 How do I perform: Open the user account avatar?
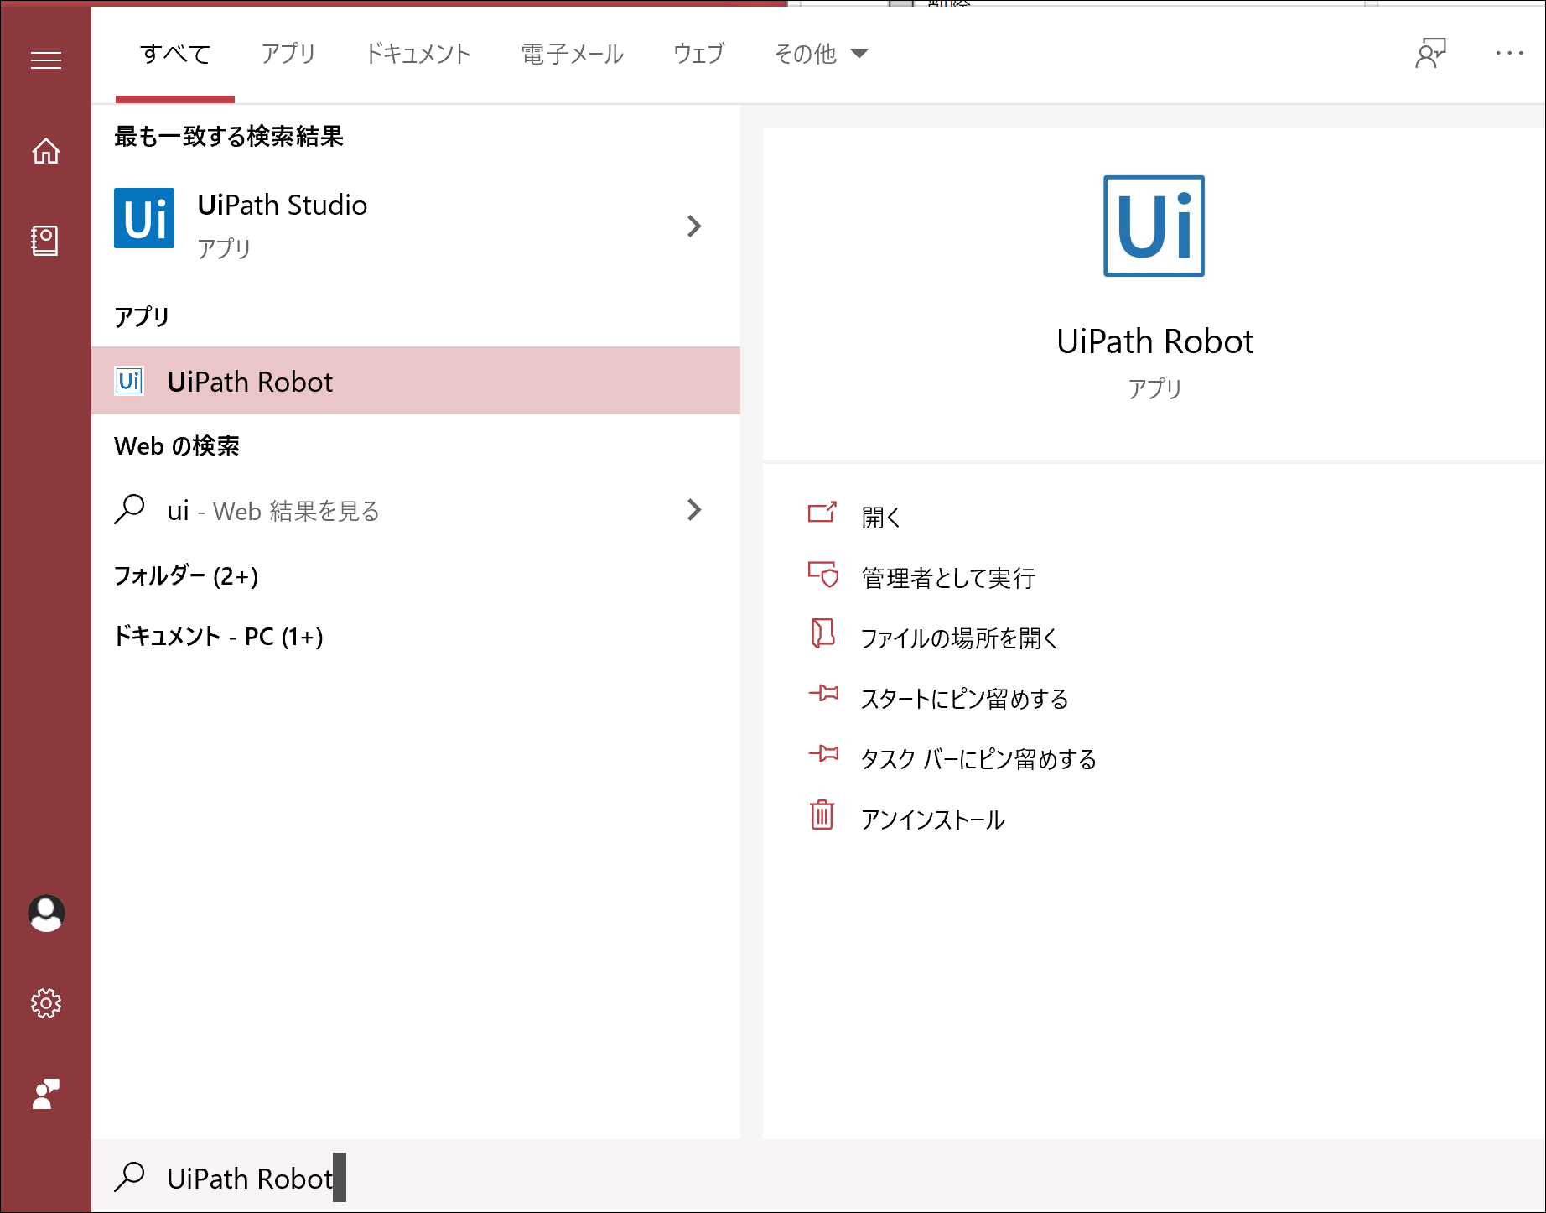46,914
